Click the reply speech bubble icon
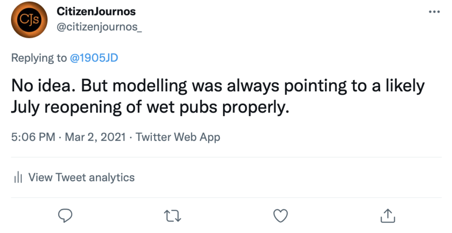The height and width of the screenshot is (233, 452). (x=65, y=216)
